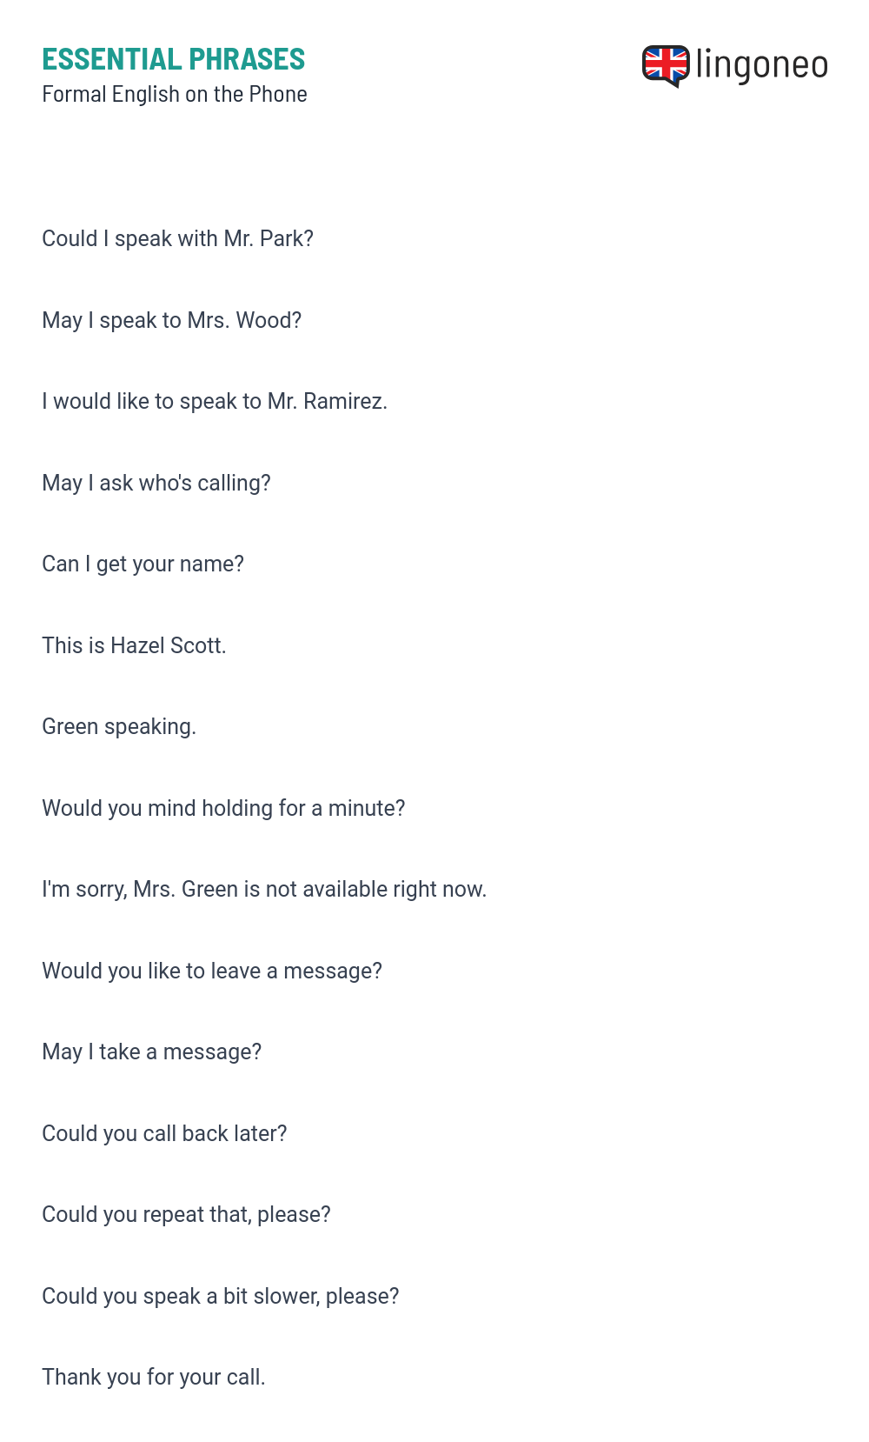Click Would you mind holding for a minute?
869x1442 pixels.
click(x=224, y=808)
